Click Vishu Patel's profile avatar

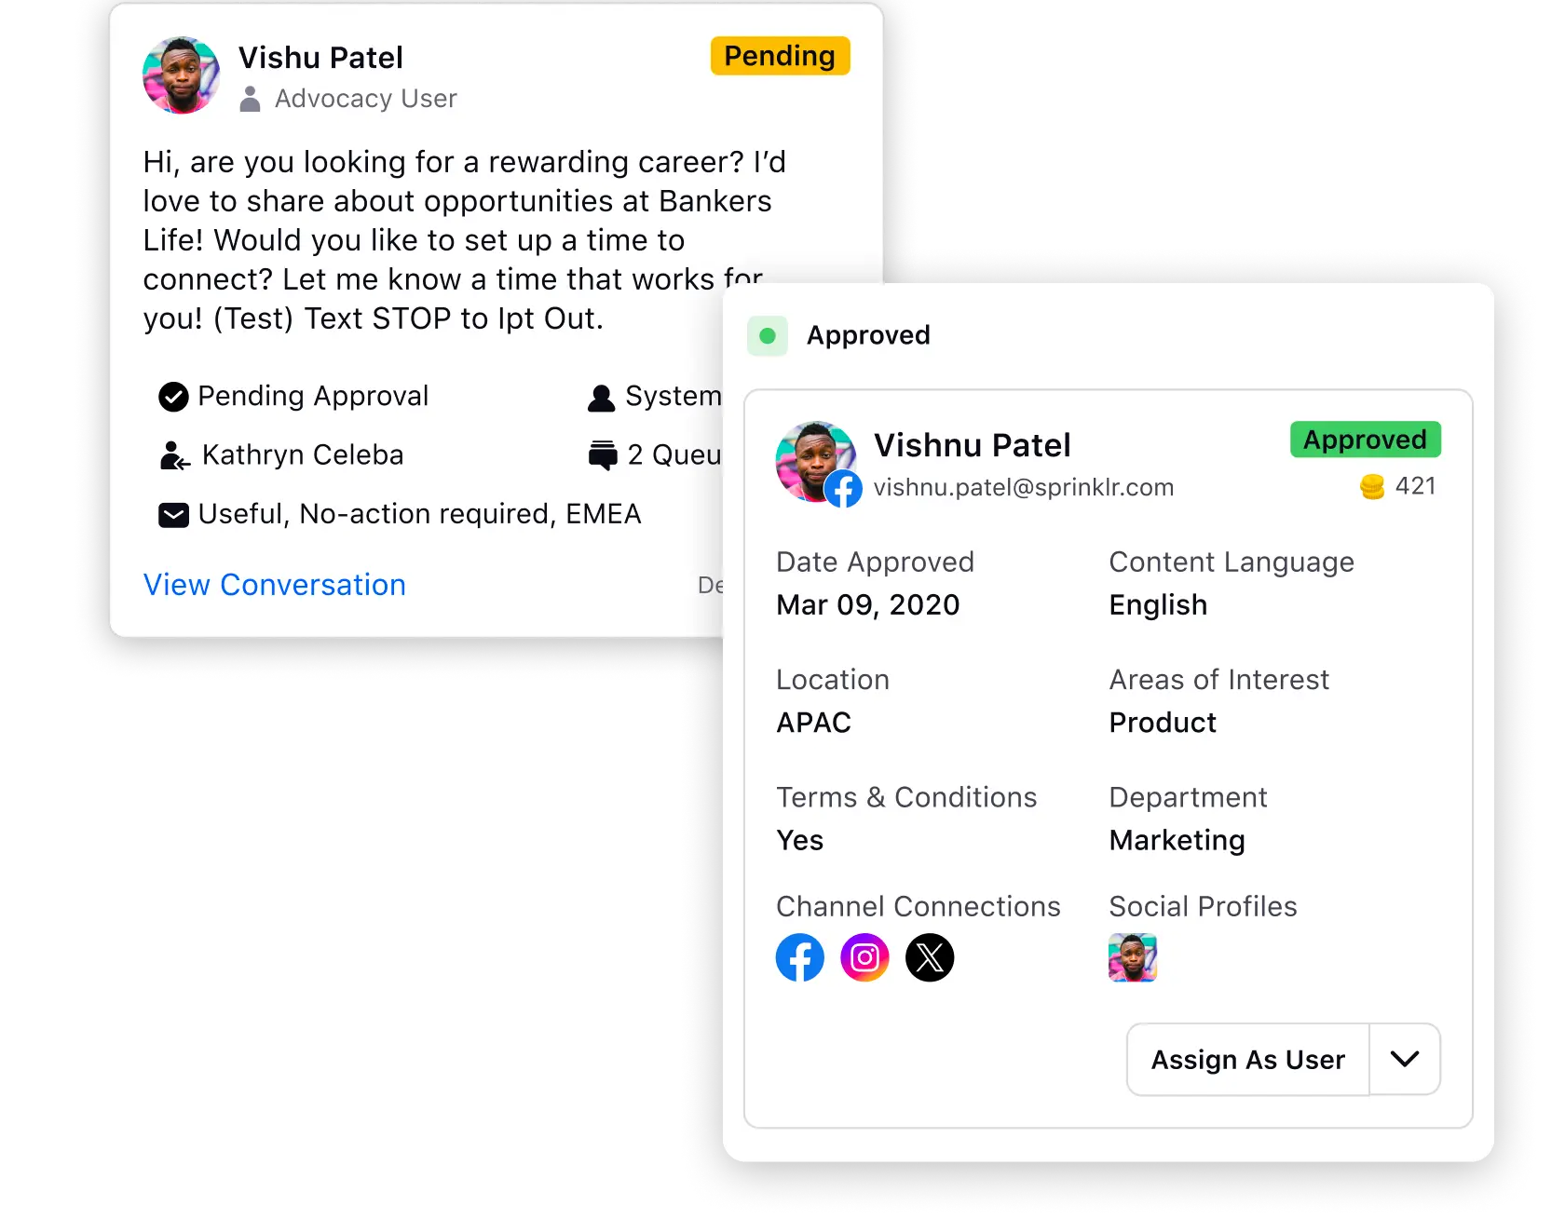(x=182, y=75)
